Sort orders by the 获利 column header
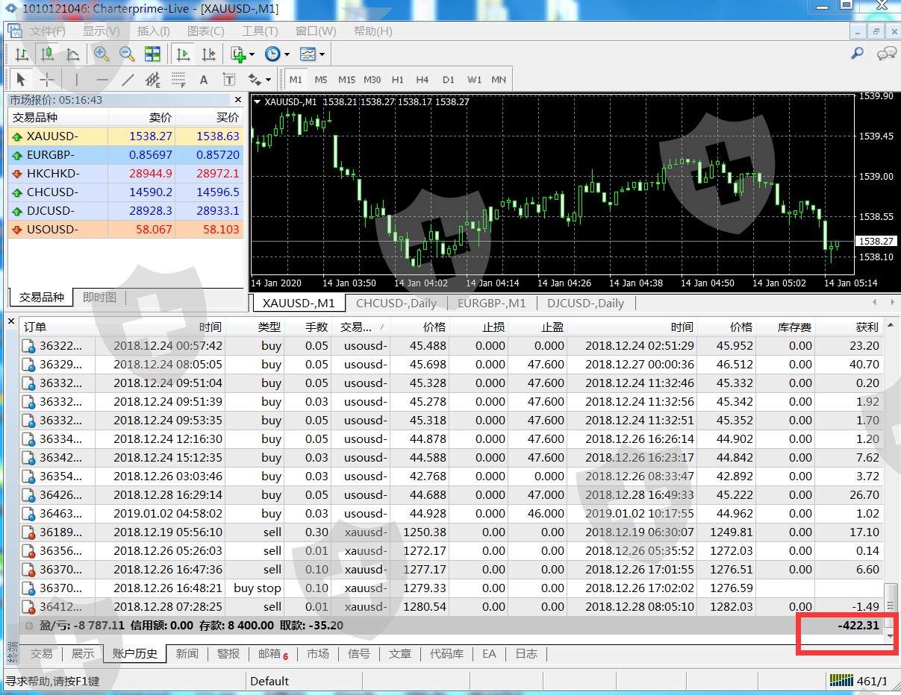 click(867, 327)
